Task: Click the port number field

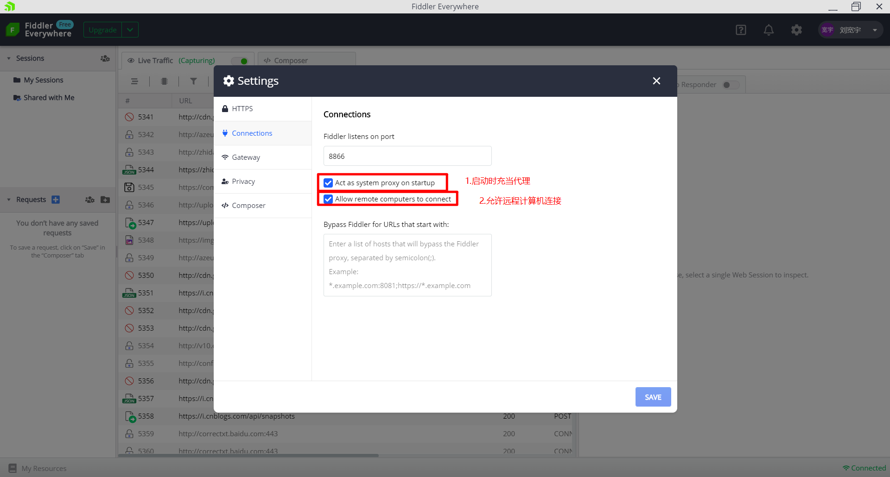Action: pos(407,156)
